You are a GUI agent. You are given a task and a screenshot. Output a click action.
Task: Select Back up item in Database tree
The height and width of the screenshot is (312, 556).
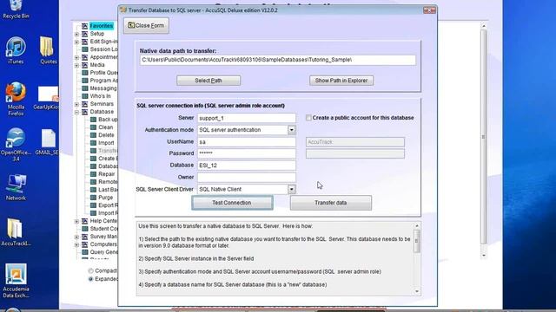point(108,120)
